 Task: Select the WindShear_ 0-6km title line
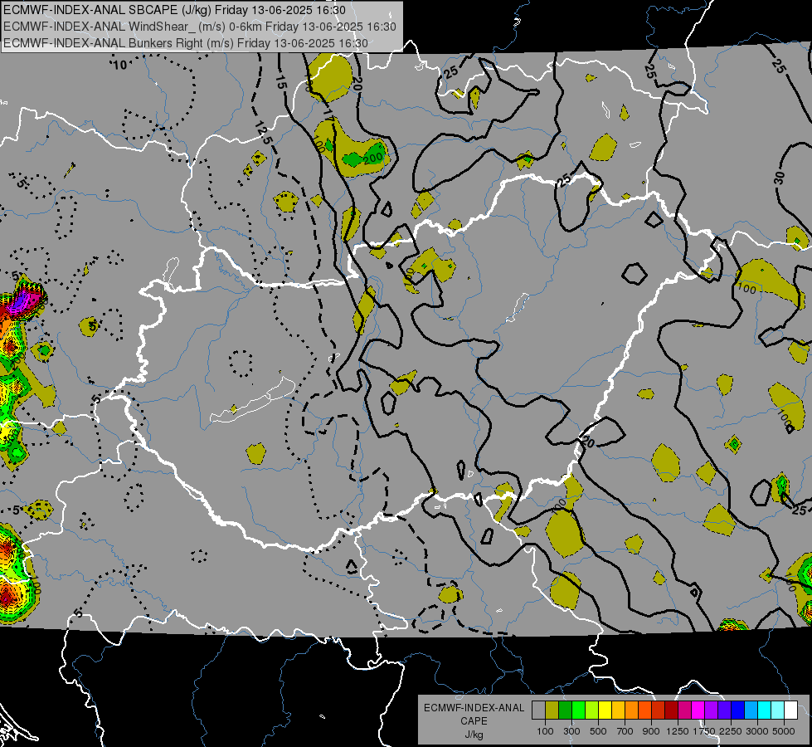[x=200, y=27]
